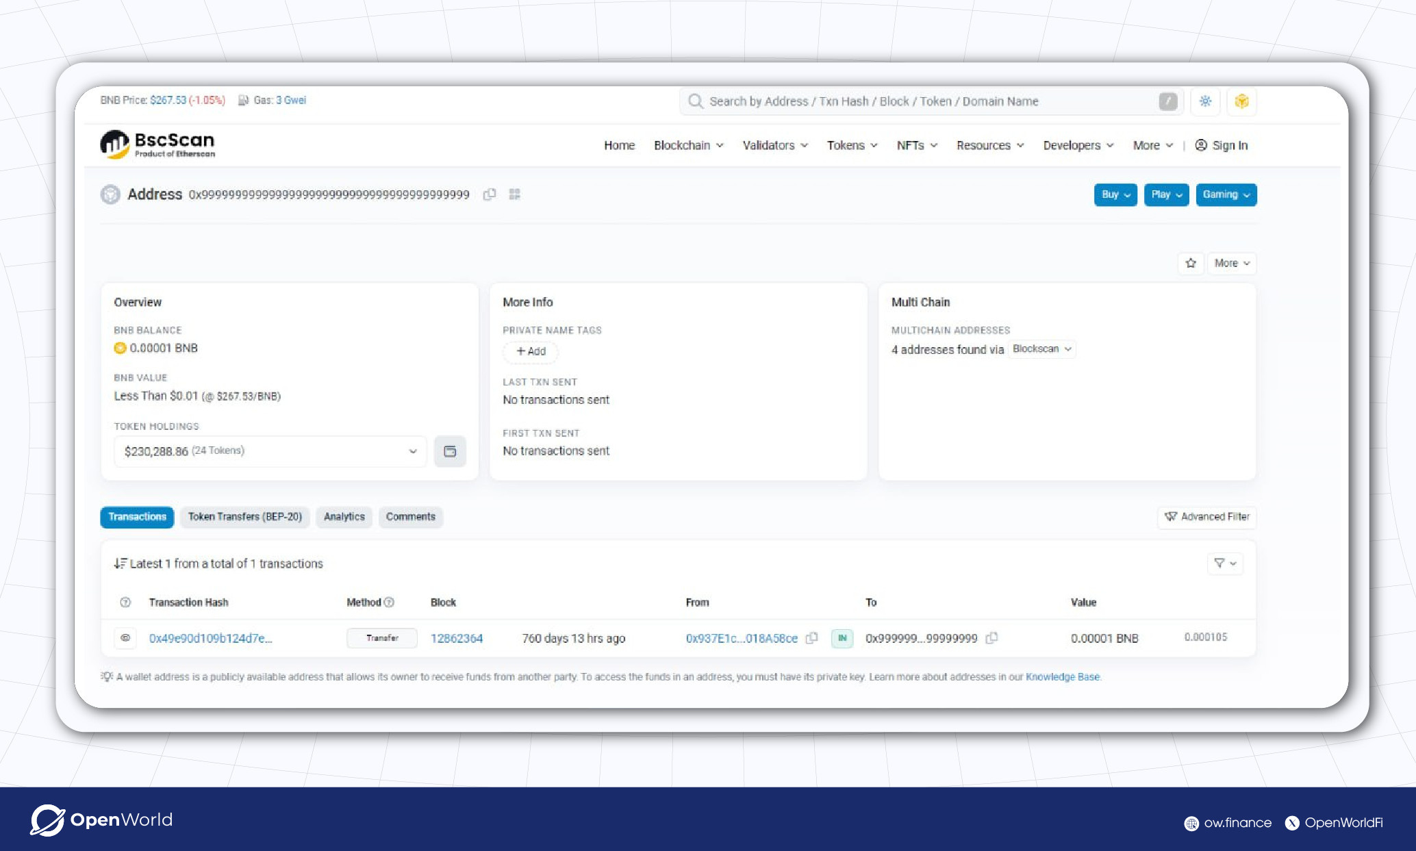Add address to watch list star
The height and width of the screenshot is (851, 1416).
click(x=1191, y=263)
